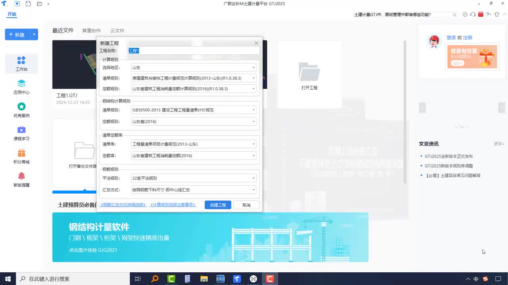Open article GTJ2025全新版本正式发布
Viewport: 508px width, 285px height.
pyautogui.click(x=449, y=156)
